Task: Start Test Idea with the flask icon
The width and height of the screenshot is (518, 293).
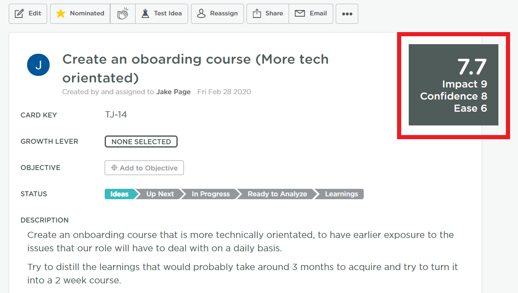Action: click(x=162, y=14)
